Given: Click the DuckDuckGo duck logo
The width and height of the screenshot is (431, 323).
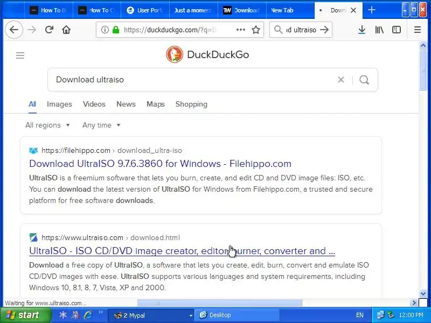Looking at the screenshot, I should pyautogui.click(x=175, y=54).
